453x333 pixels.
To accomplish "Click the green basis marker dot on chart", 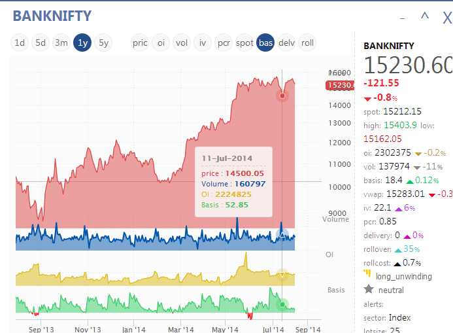I will coord(282,304).
